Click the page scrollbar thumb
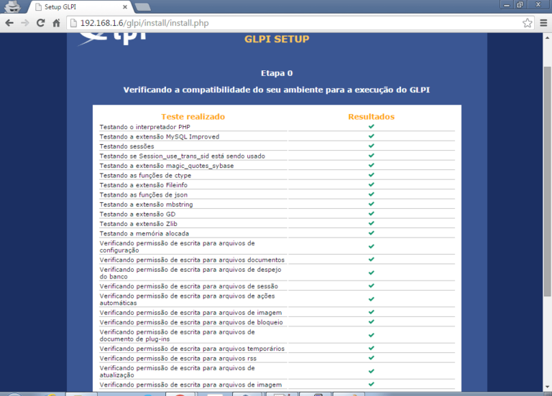This screenshot has width=552, height=396. tap(547, 181)
